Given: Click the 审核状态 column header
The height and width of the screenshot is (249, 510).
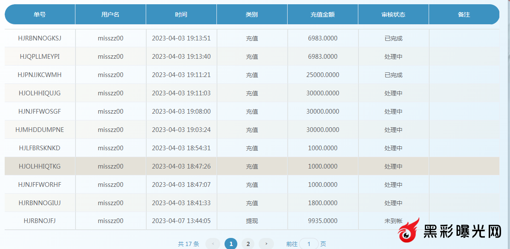Looking at the screenshot, I should 393,14.
